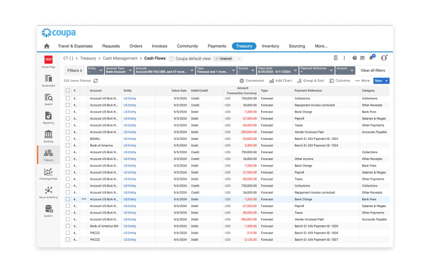430x272 pixels.
Task: Open Recon & Netting in sidebar
Action: (x=48, y=192)
